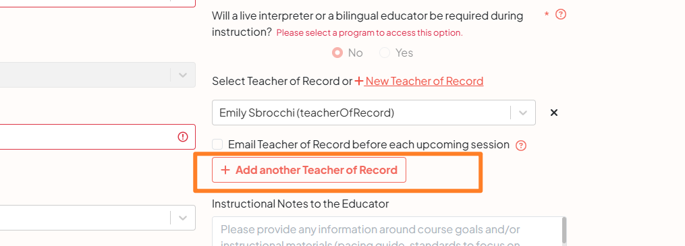The width and height of the screenshot is (685, 246).
Task: Click Add another Teacher of Record button
Action: coord(309,170)
